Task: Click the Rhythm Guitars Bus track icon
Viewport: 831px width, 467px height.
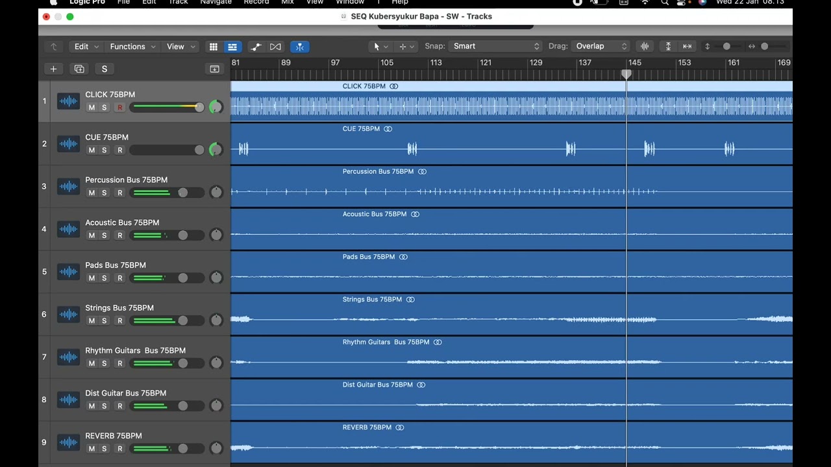Action: click(68, 357)
